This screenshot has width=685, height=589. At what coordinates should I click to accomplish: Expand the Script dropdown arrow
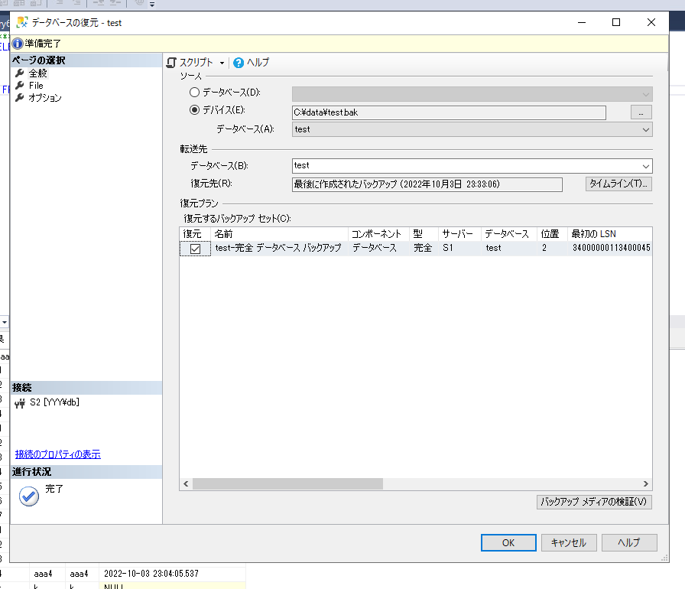pos(222,63)
